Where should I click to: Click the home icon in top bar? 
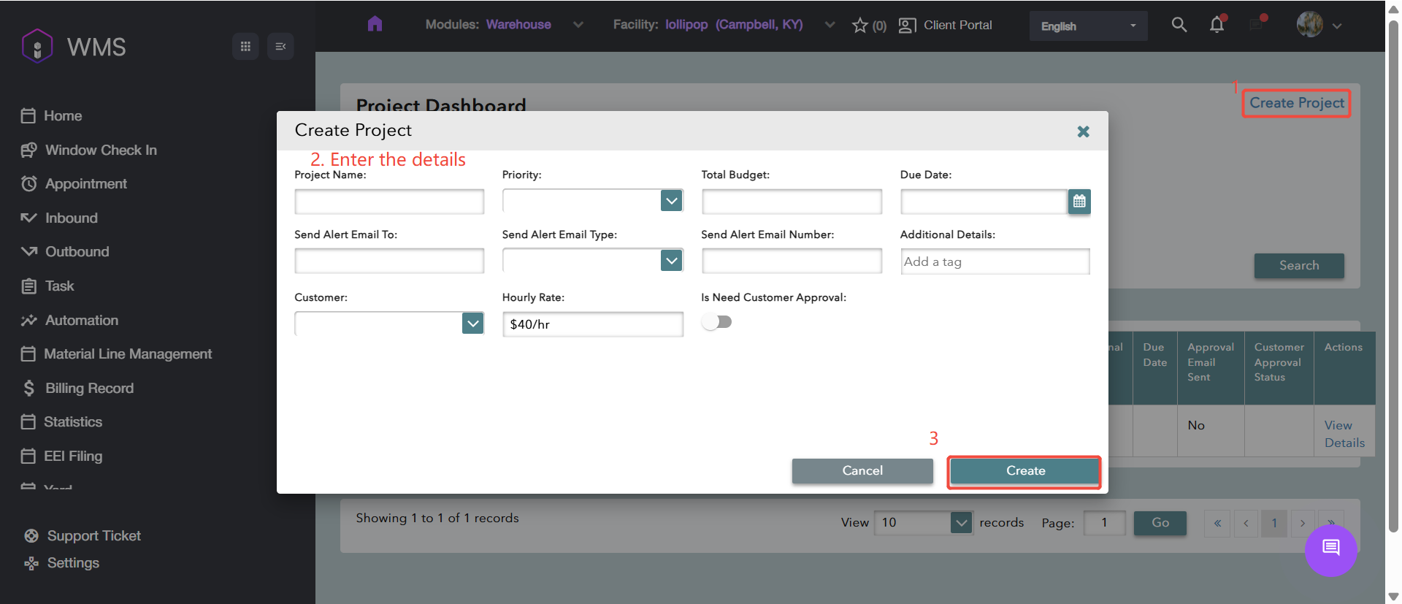(375, 24)
